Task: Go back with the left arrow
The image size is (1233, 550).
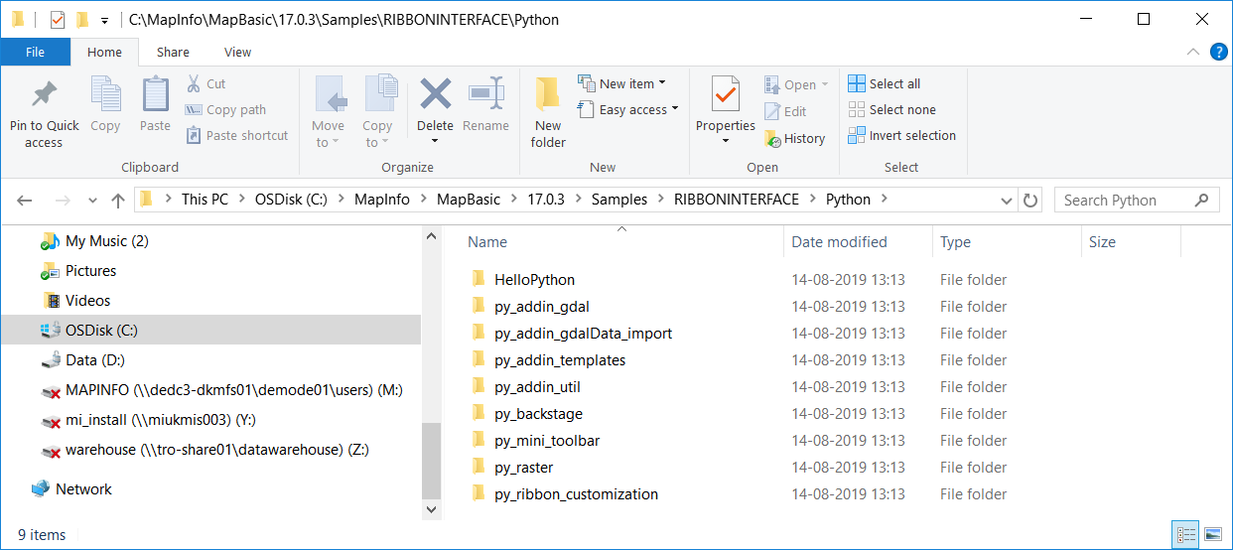Action: [25, 200]
